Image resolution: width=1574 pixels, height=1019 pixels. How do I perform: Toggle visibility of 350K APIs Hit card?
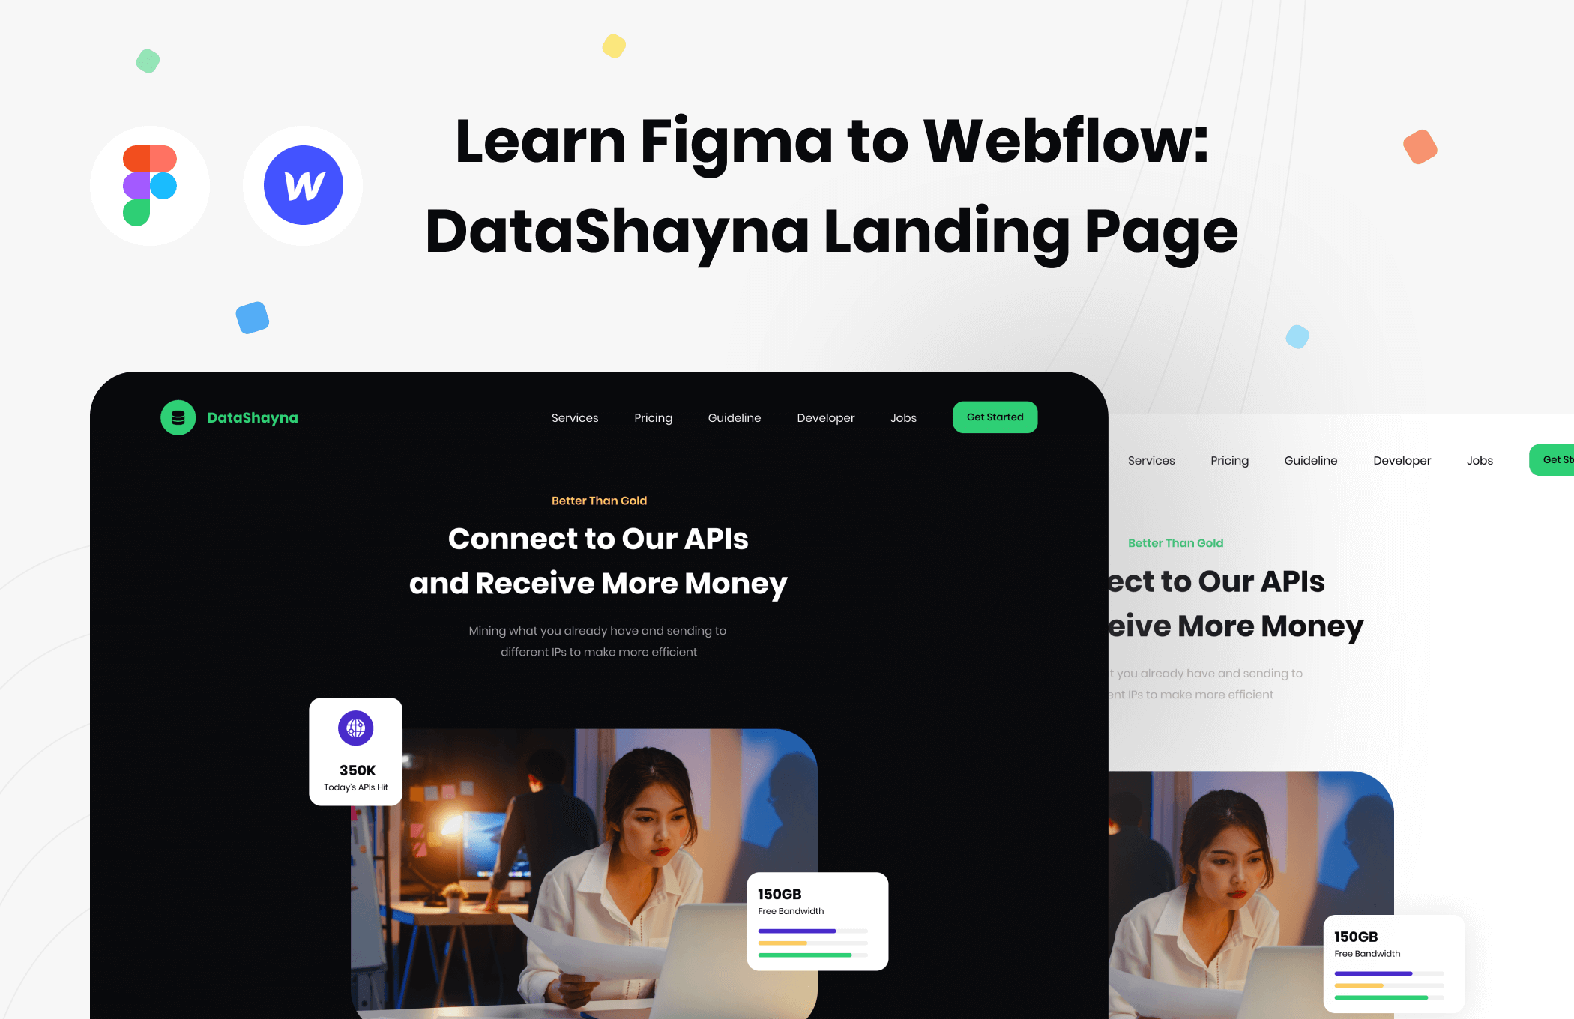pos(355,751)
